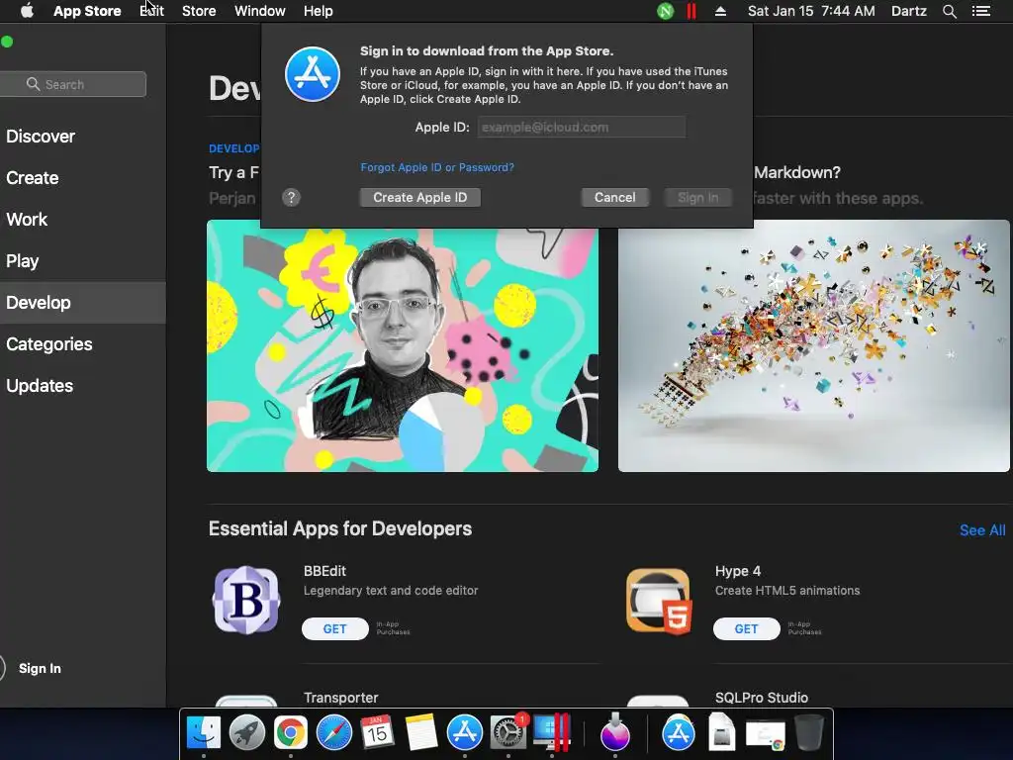Open the Help menu
This screenshot has height=760, width=1013.
point(318,11)
